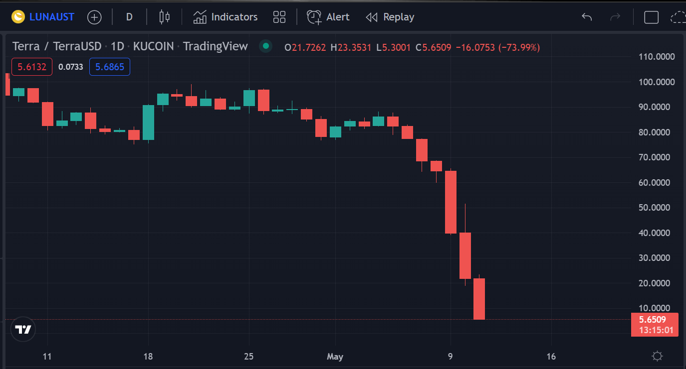
Task: Open the indicator templates grid icon
Action: click(279, 17)
